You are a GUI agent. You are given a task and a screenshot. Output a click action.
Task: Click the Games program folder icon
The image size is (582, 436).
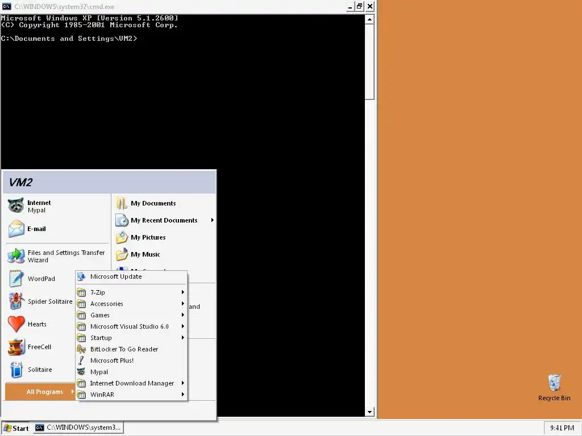(81, 315)
